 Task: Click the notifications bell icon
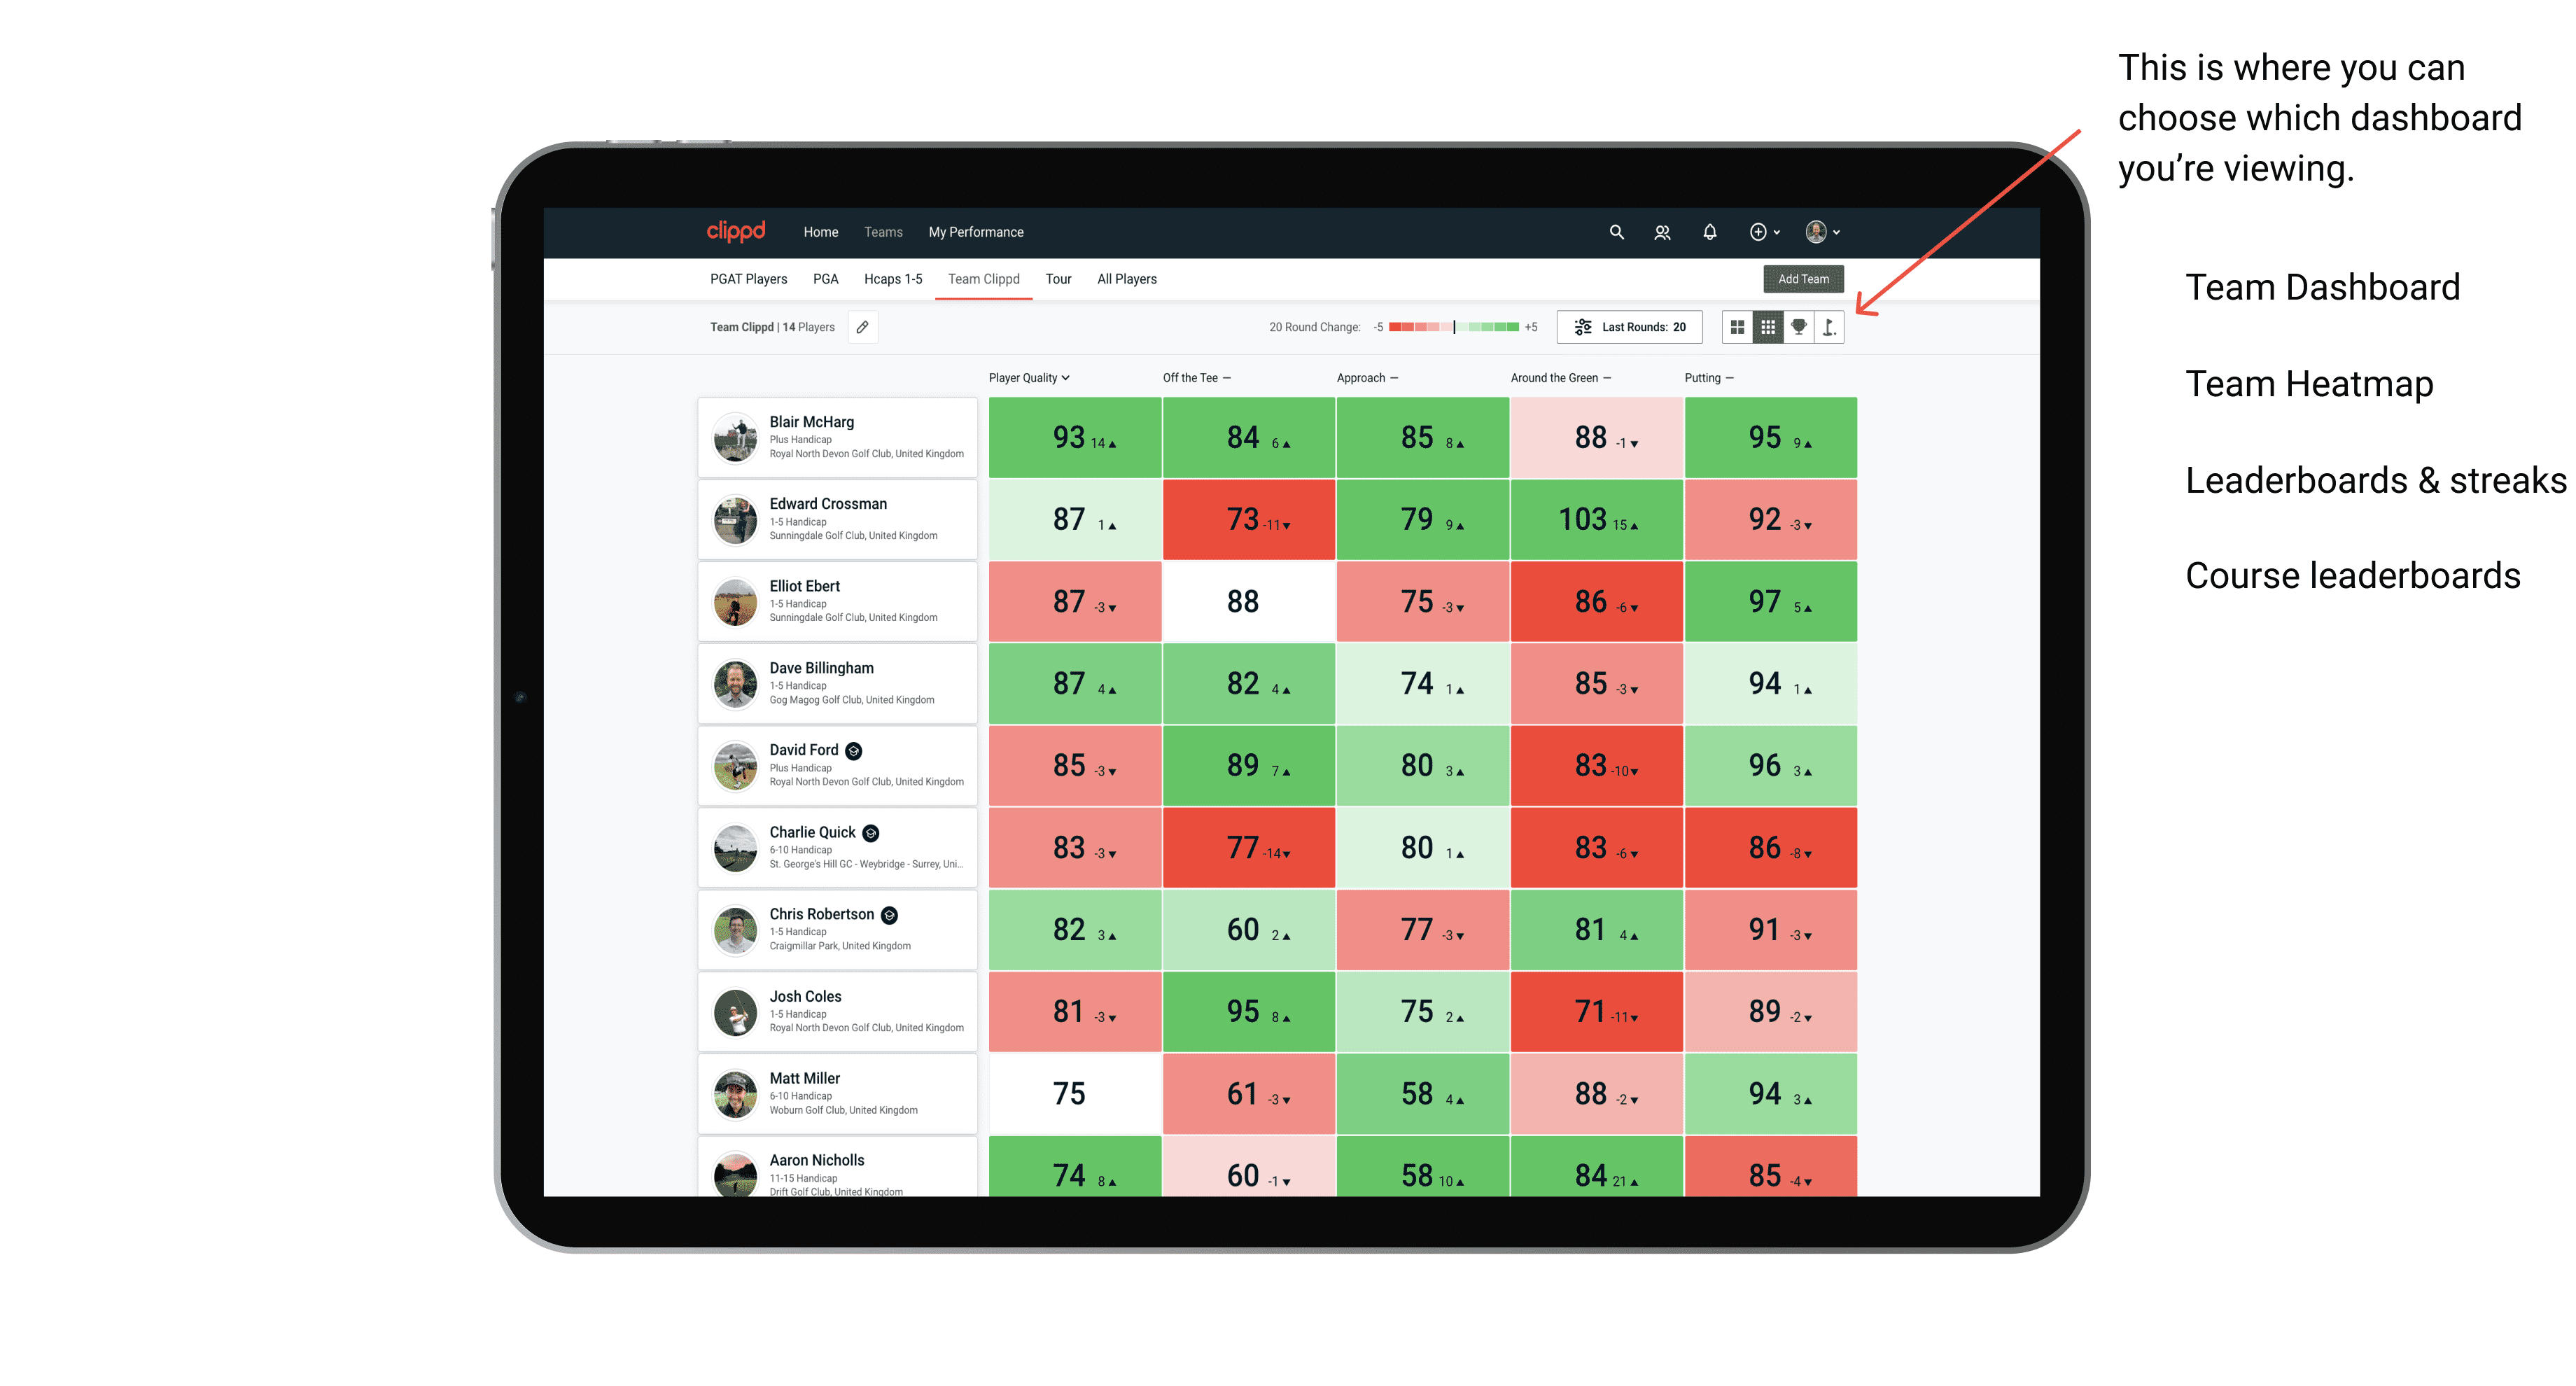(1708, 232)
